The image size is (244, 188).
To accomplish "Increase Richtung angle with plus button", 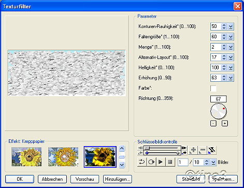I will (x=225, y=123).
